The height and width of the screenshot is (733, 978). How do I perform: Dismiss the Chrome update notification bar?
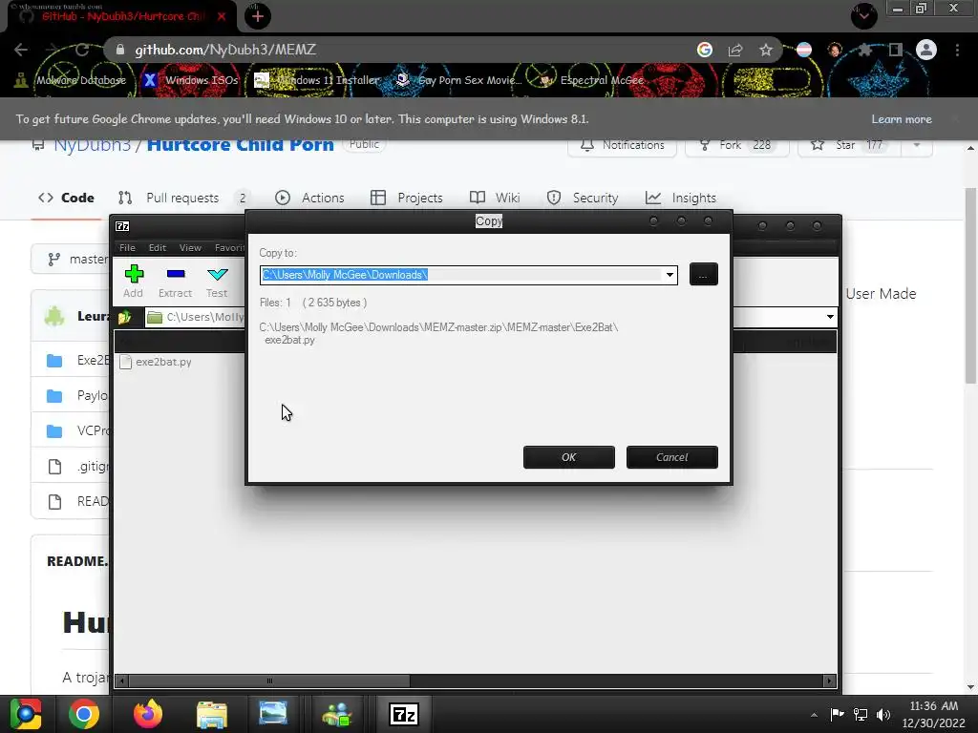click(955, 118)
